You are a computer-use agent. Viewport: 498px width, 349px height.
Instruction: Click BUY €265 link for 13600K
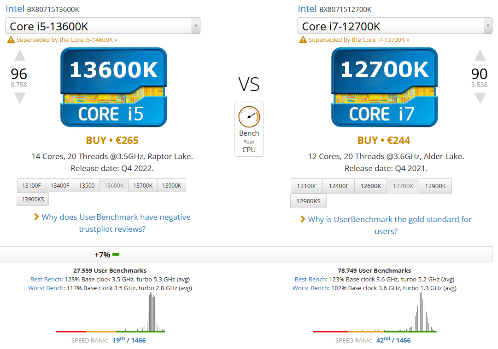pos(112,140)
